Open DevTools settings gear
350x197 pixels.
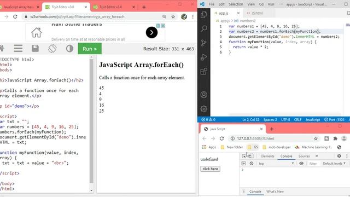339,156
